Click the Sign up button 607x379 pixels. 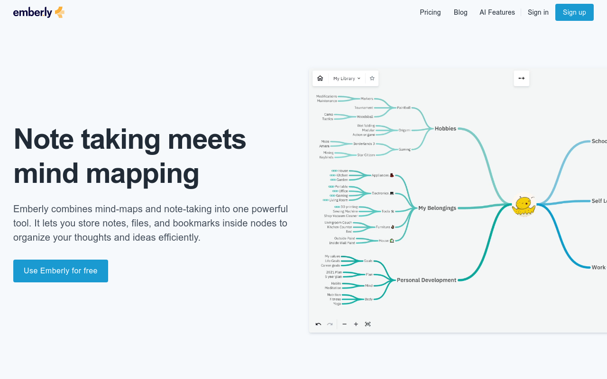tap(574, 12)
